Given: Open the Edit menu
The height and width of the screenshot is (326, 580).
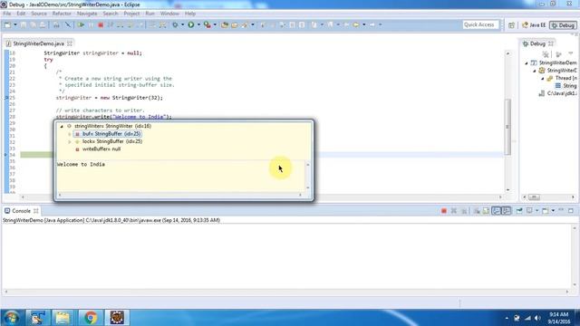Looking at the screenshot, I should tap(21, 14).
